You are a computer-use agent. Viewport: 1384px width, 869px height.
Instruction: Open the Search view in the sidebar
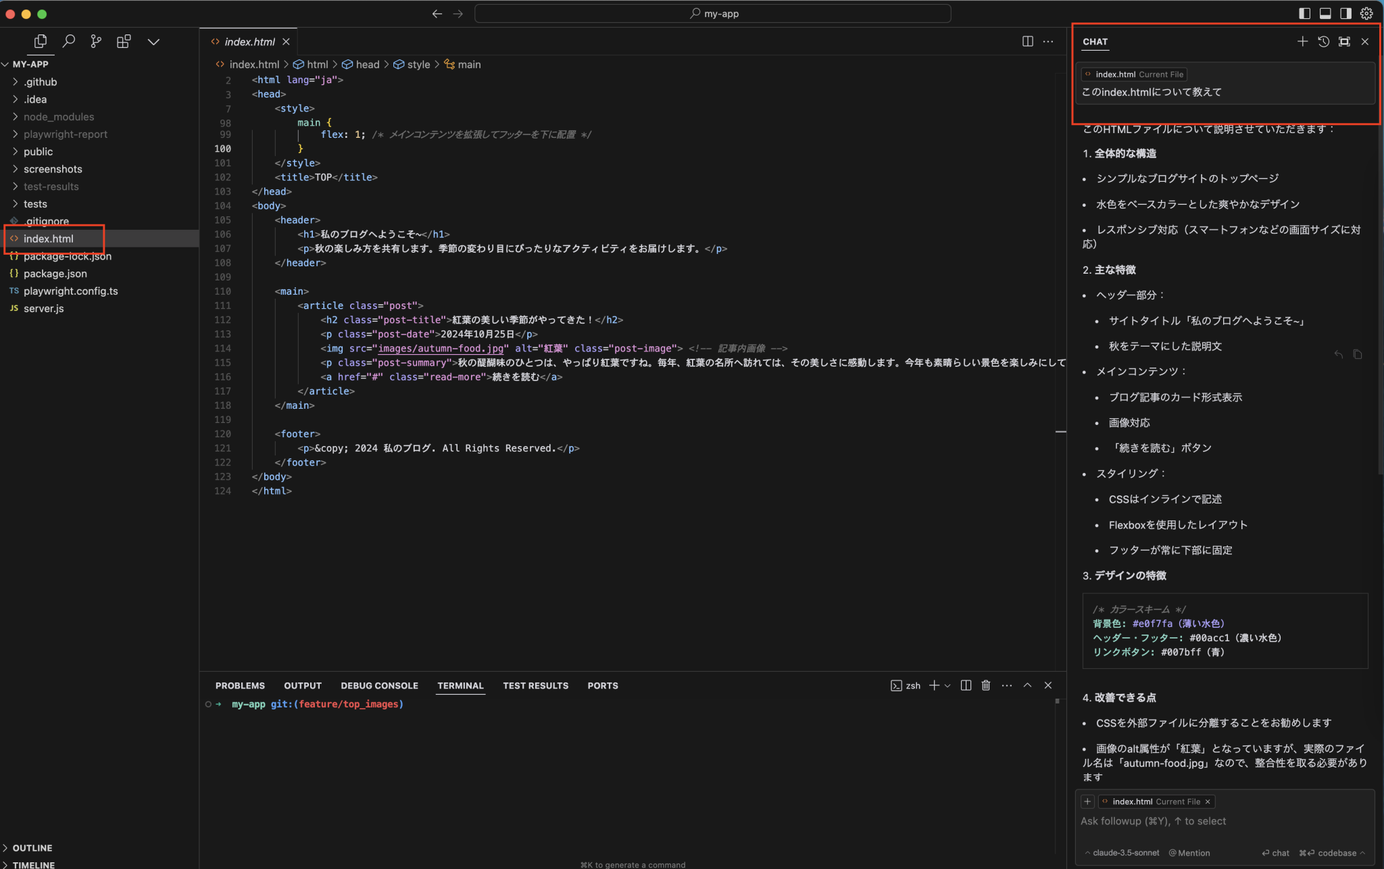point(68,41)
